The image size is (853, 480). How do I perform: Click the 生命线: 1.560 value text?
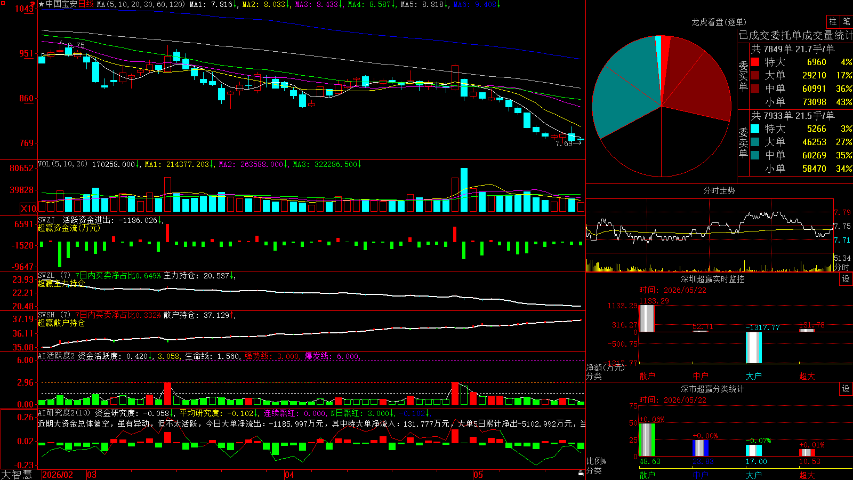pyautogui.click(x=212, y=356)
